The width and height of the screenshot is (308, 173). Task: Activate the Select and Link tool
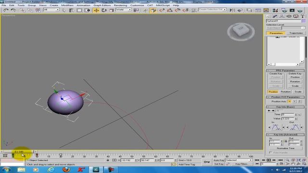tap(23, 10)
